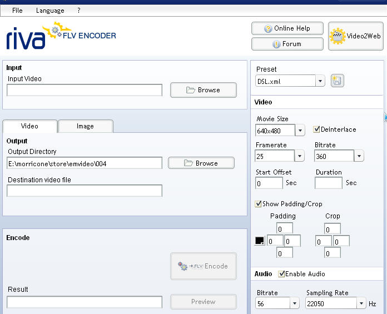The height and width of the screenshot is (314, 387).
Task: Open the Language menu
Action: pos(50,11)
